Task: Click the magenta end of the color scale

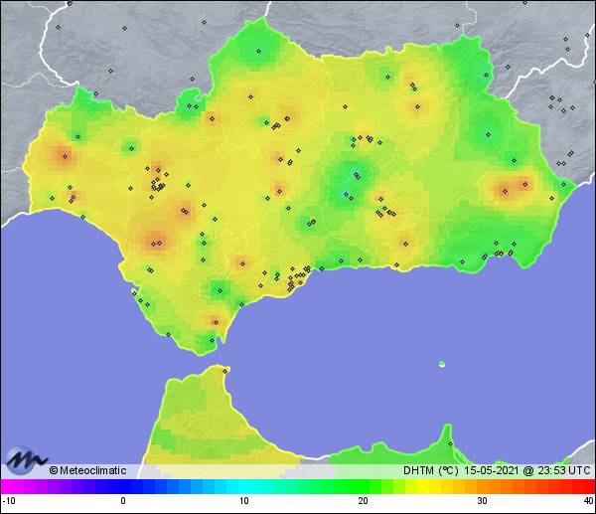Action: [11, 486]
